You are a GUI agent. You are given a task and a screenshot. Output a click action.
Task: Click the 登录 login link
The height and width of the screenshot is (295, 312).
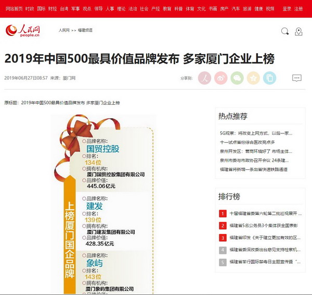click(x=287, y=9)
